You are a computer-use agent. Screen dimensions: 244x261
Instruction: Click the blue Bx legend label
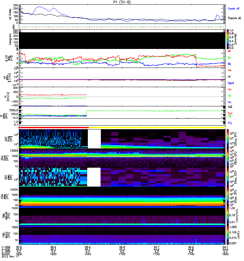(229, 64)
